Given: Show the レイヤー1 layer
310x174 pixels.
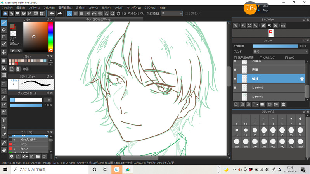Looking at the screenshot, I should tap(235, 97).
